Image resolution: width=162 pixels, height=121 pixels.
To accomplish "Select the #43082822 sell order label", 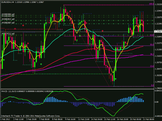I will coord(8,19).
